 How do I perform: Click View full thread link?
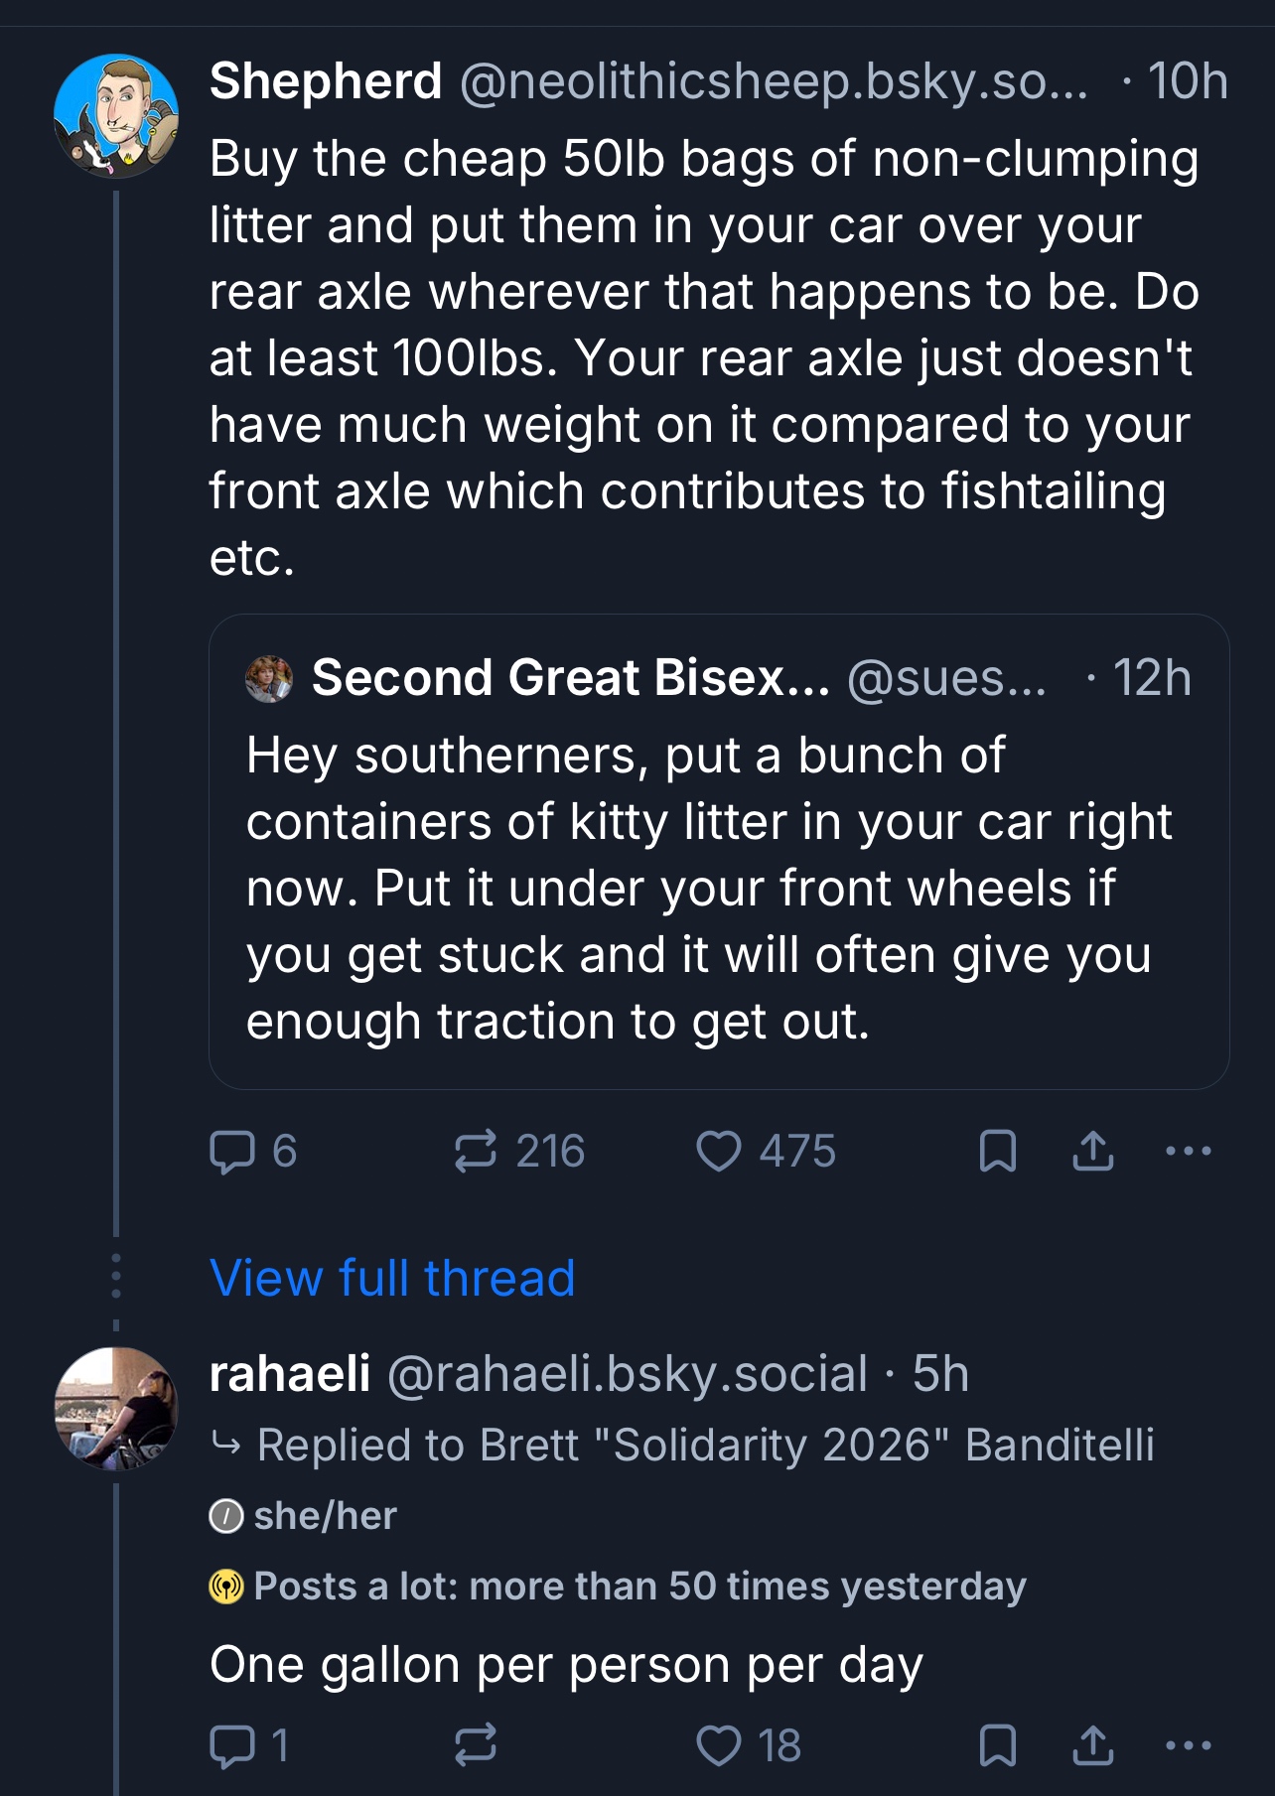click(392, 1278)
